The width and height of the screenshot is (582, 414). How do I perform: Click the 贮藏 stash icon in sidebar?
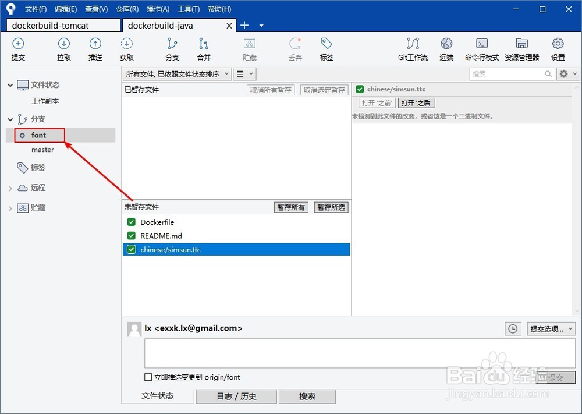[23, 208]
